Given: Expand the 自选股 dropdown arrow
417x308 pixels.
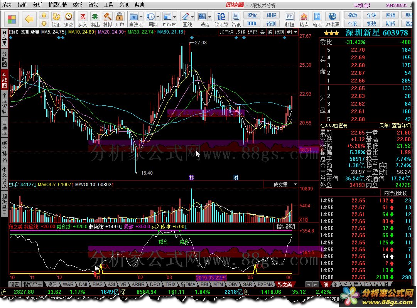Looking at the screenshot, I should point(141,17).
